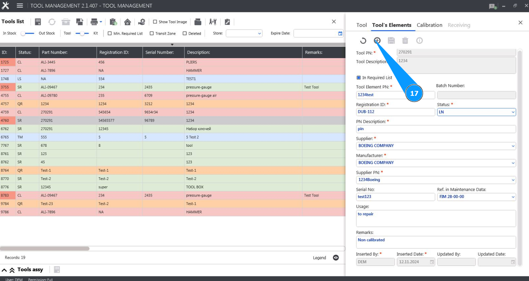Open the Store dropdown
529x281 pixels.
tap(244, 33)
